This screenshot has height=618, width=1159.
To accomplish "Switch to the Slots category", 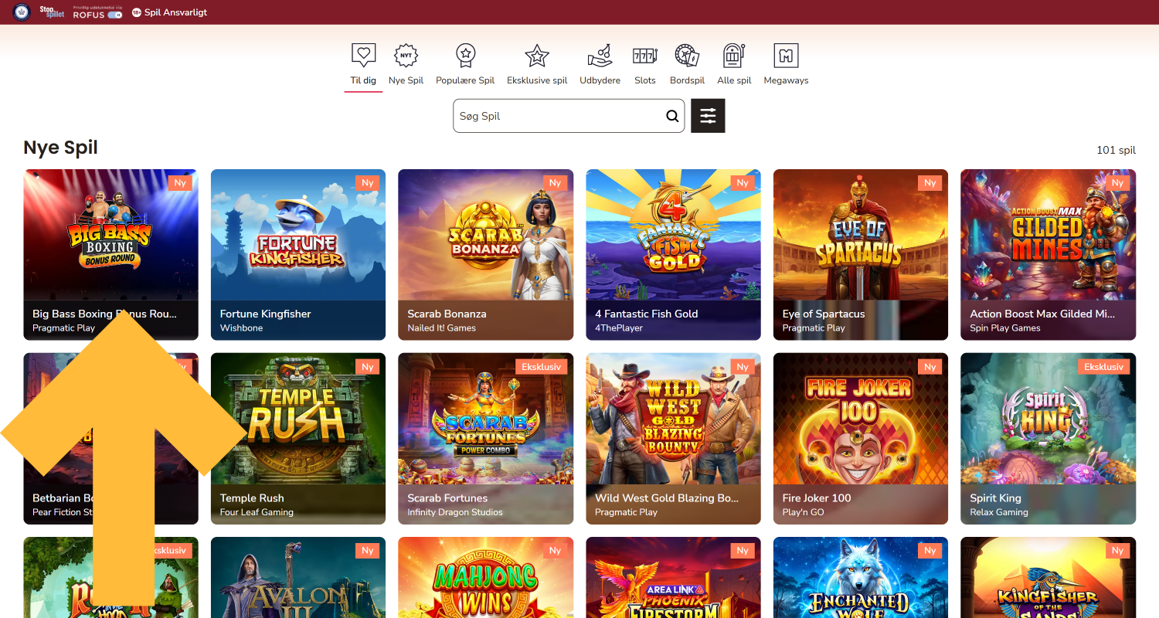I will (x=644, y=65).
